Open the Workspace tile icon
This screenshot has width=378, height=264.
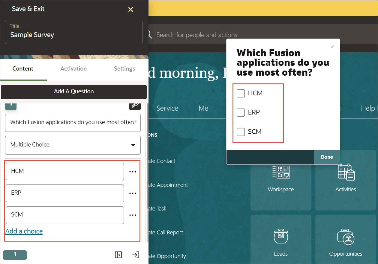click(x=281, y=172)
